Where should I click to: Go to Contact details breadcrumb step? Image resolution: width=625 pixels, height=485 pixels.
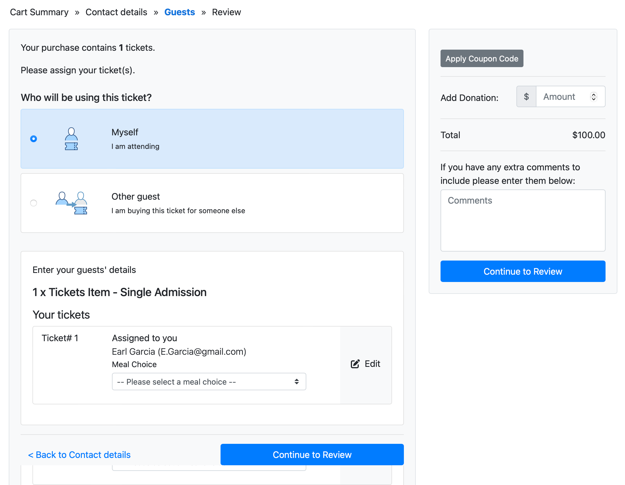click(116, 12)
